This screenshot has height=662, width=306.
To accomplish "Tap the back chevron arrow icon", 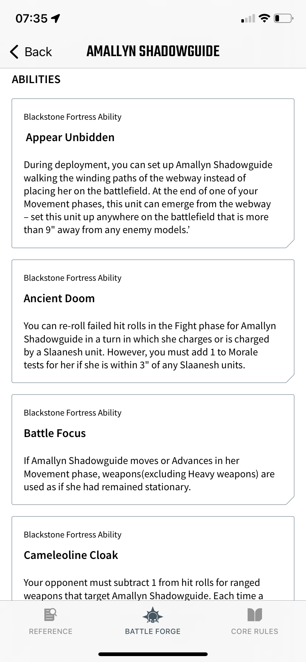I will click(14, 52).
